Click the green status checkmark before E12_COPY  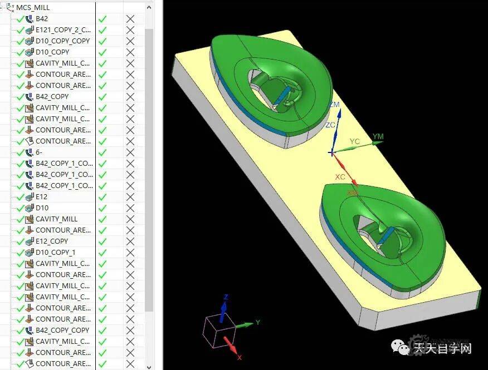coord(20,241)
